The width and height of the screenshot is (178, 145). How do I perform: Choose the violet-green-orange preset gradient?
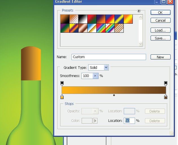point(65,28)
